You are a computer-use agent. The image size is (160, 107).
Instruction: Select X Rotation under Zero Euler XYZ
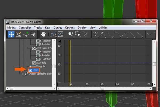46,52
